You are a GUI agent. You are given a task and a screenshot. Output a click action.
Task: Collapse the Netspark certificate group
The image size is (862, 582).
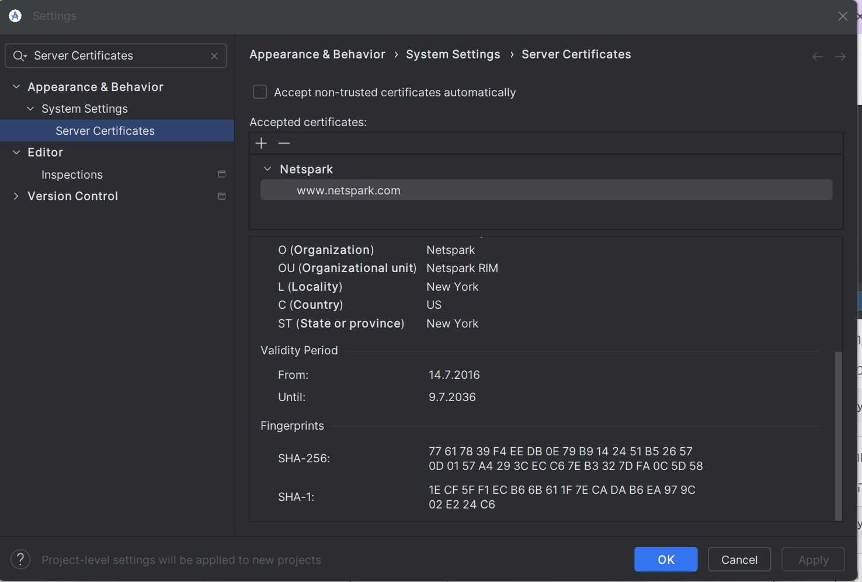click(x=267, y=169)
